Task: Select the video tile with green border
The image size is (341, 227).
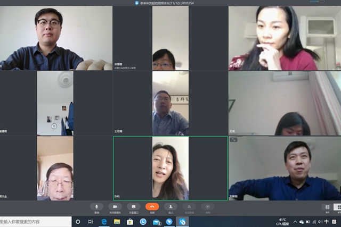Action: point(170,168)
